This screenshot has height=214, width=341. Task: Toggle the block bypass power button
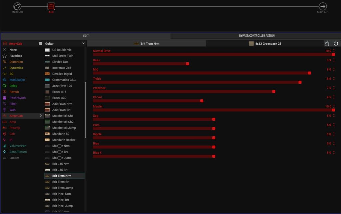click(x=336, y=43)
